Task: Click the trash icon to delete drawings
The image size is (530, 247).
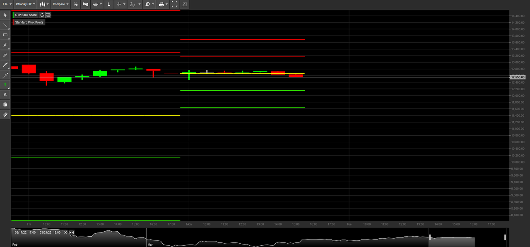Action: 5,105
